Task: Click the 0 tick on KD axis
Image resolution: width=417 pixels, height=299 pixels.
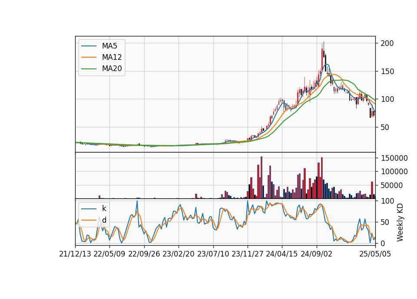Action: [x=383, y=243]
